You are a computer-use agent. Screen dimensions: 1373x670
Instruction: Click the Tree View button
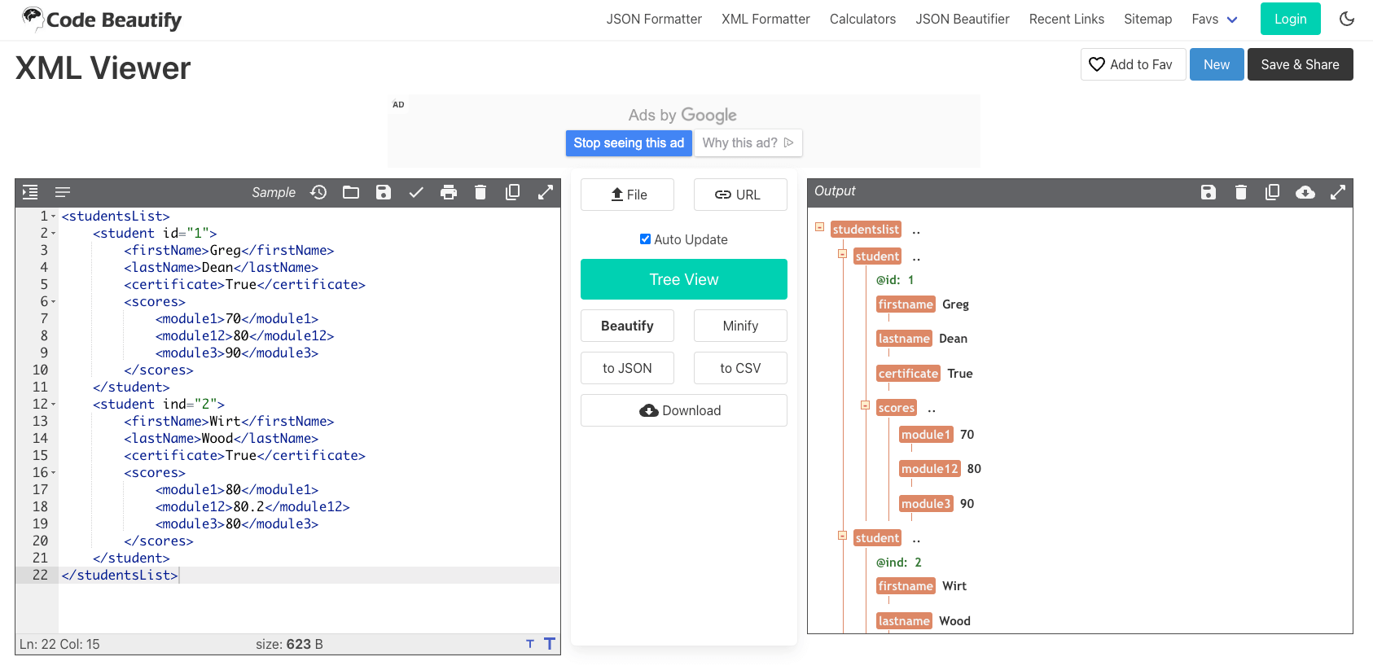683,279
